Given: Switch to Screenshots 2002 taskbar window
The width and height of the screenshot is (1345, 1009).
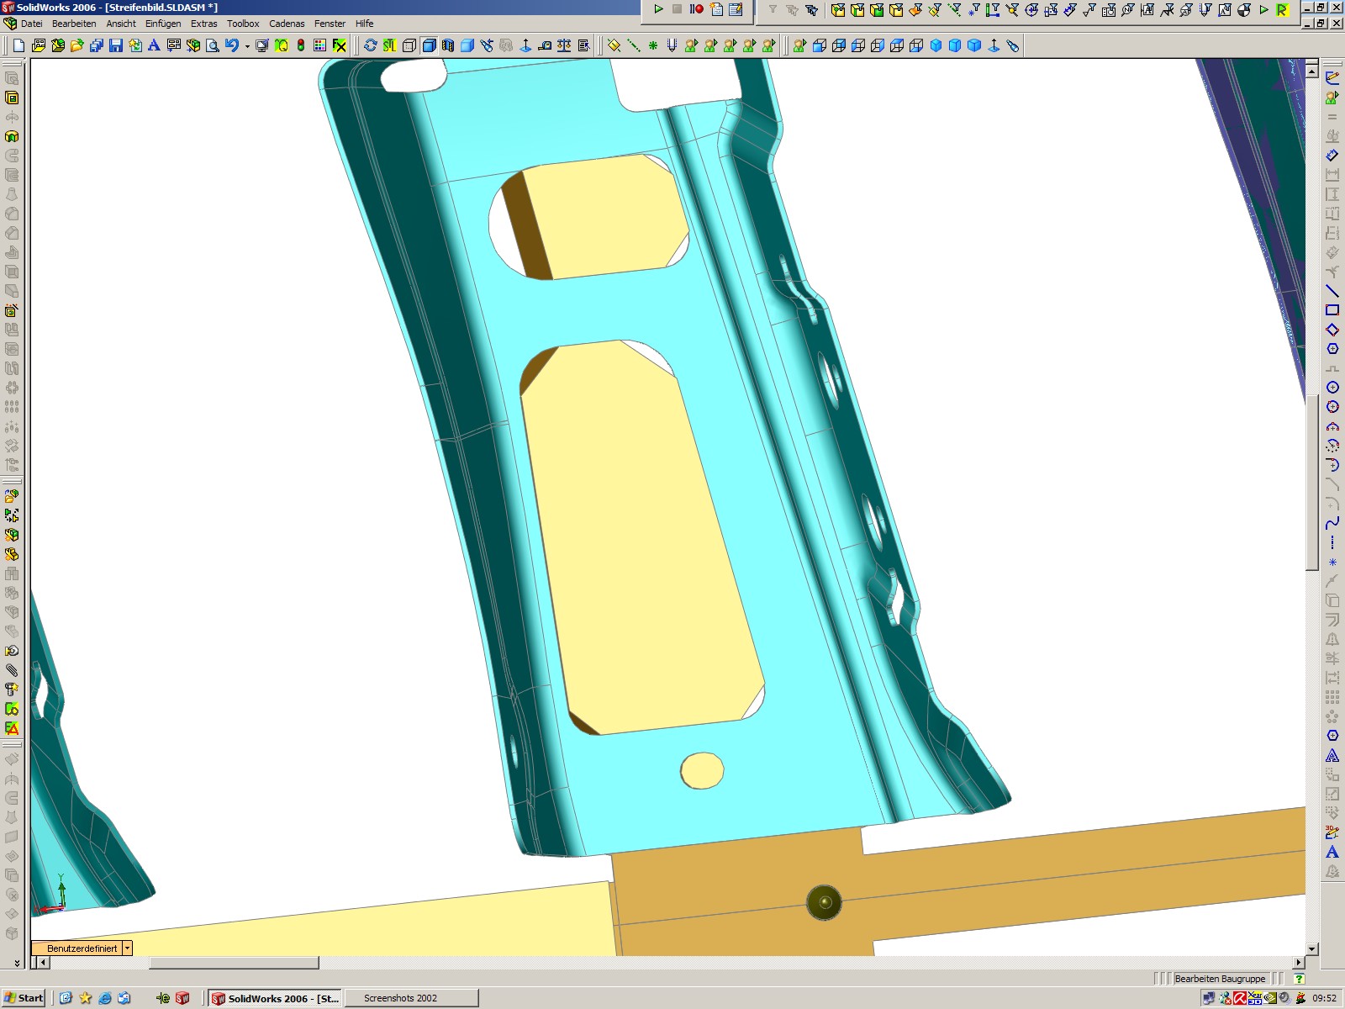Looking at the screenshot, I should 412,998.
